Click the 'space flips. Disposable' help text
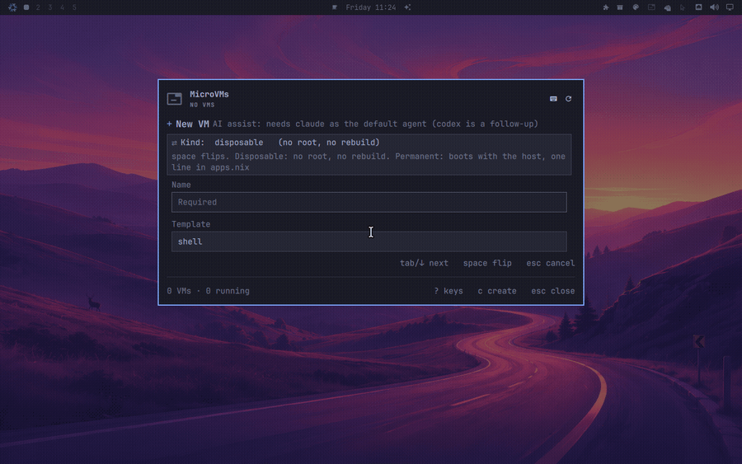742x464 pixels. pyautogui.click(x=369, y=162)
